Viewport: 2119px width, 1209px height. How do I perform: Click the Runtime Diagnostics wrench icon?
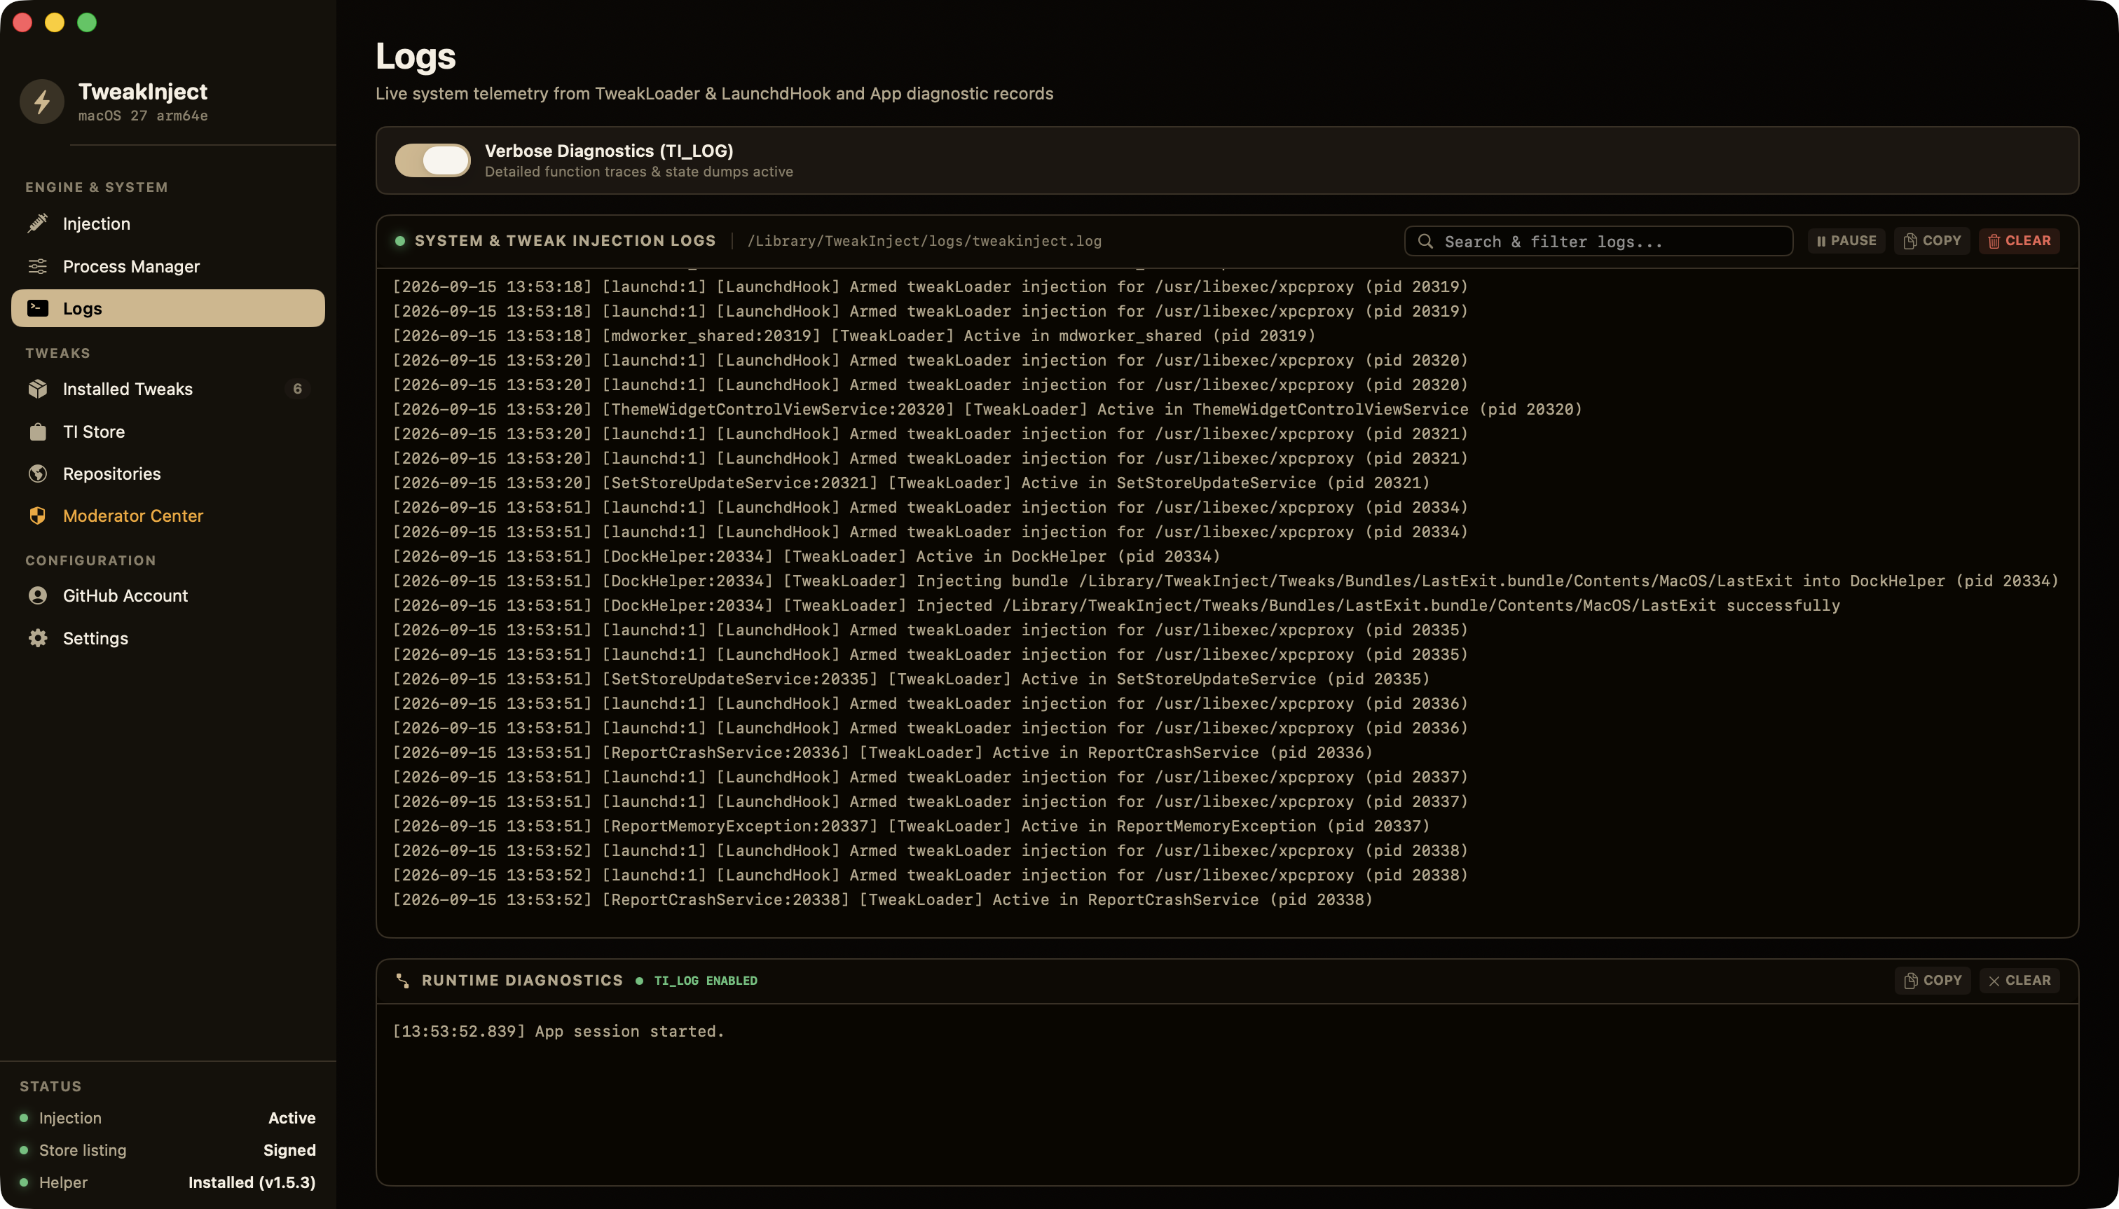403,981
